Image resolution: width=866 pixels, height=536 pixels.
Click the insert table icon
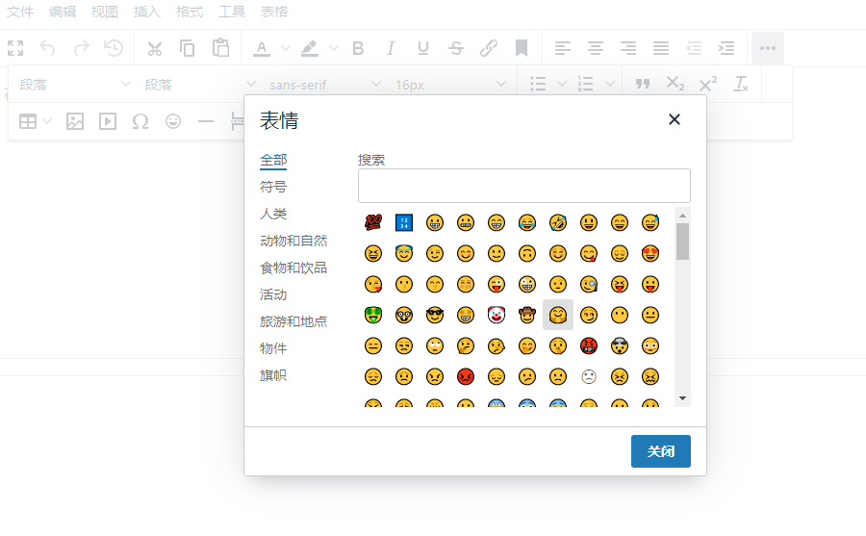pos(29,121)
